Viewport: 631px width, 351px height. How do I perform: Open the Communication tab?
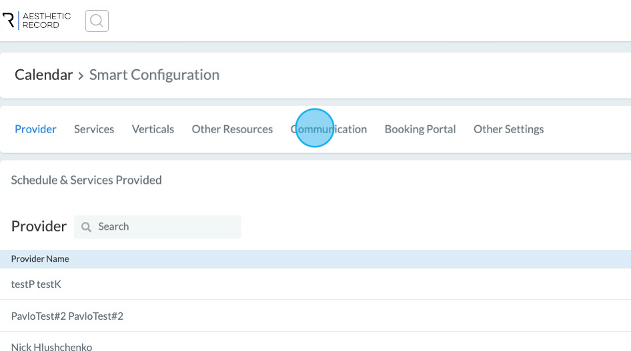click(329, 129)
